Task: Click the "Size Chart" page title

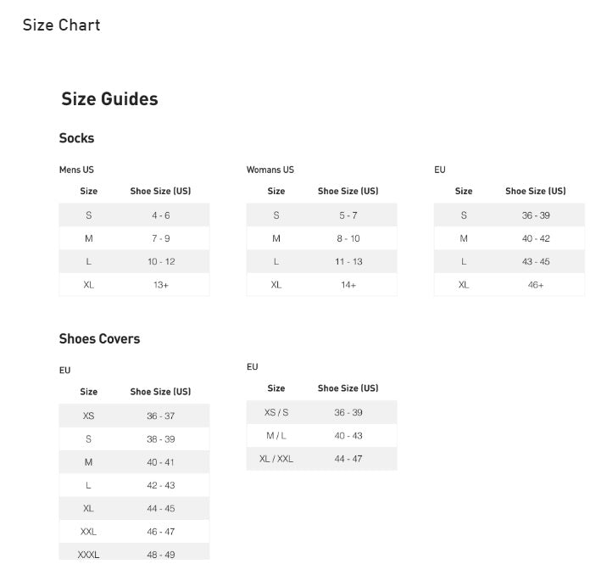Action: click(61, 25)
